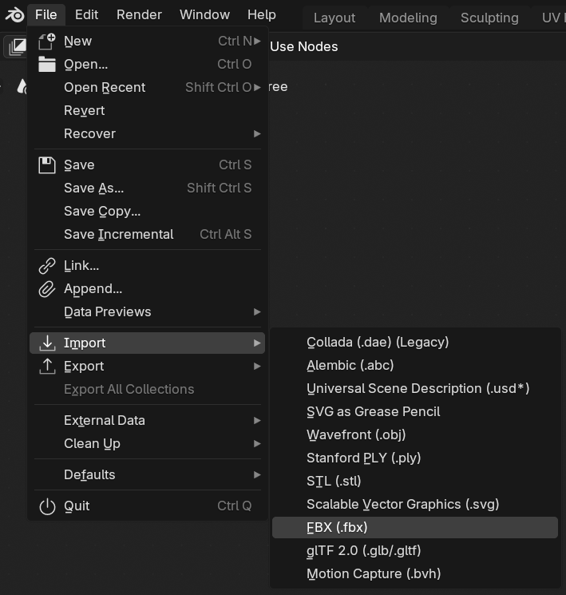Switch to the Sculpting workspace tab
566x595 pixels.
coord(489,18)
